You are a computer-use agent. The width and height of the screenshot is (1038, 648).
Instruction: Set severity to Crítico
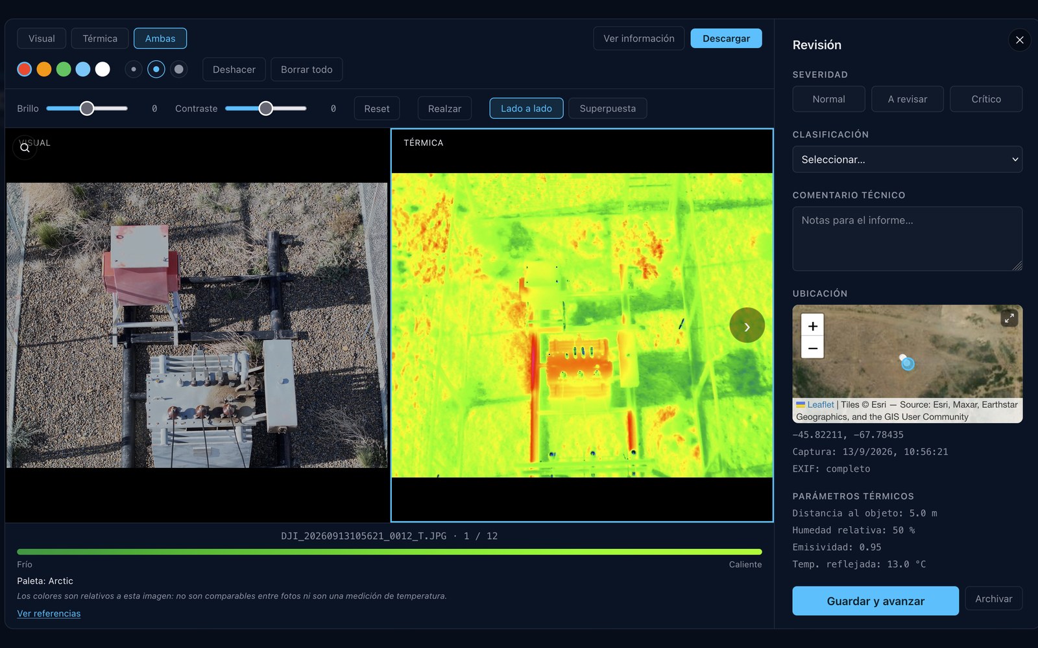986,99
